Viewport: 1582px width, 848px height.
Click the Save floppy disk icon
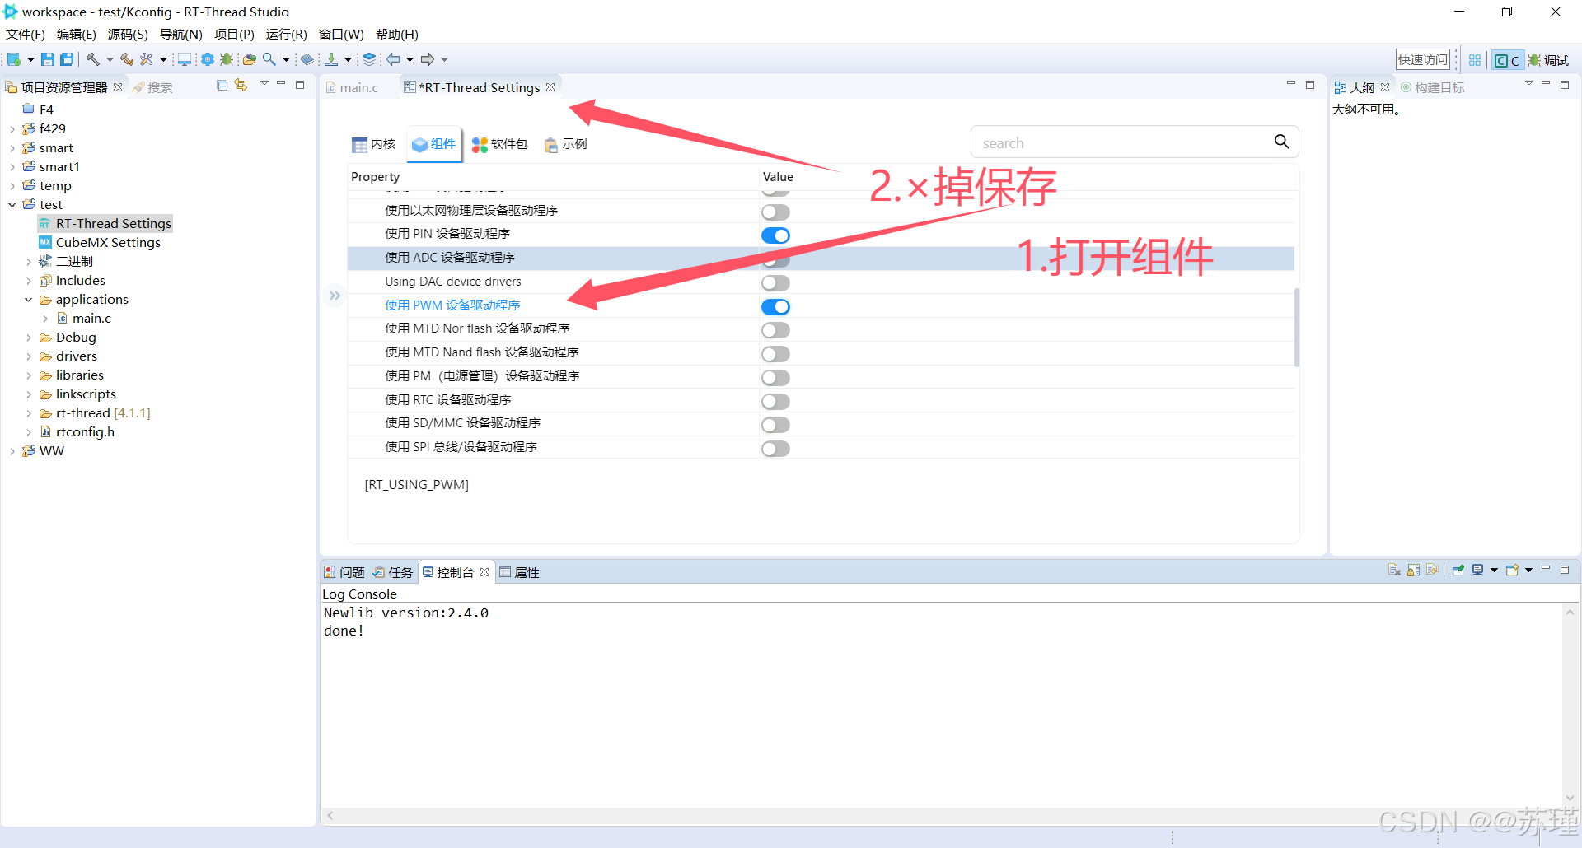(48, 59)
